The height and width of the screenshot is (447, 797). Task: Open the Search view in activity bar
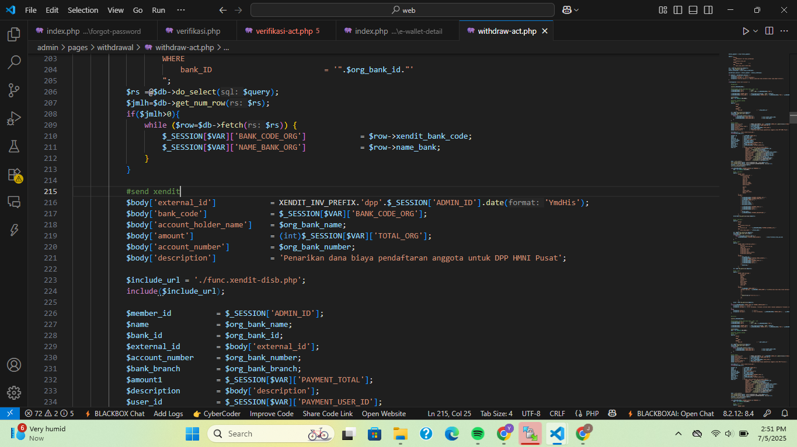(x=14, y=62)
